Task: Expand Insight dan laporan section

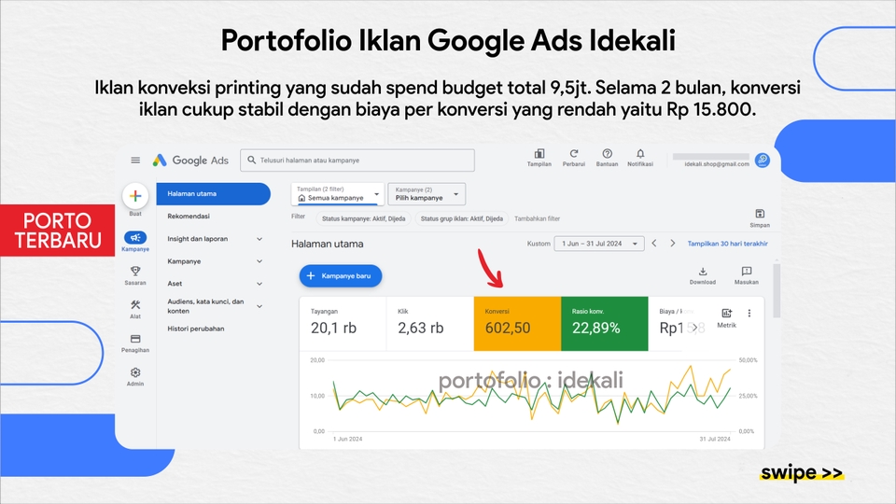Action: pyautogui.click(x=259, y=239)
